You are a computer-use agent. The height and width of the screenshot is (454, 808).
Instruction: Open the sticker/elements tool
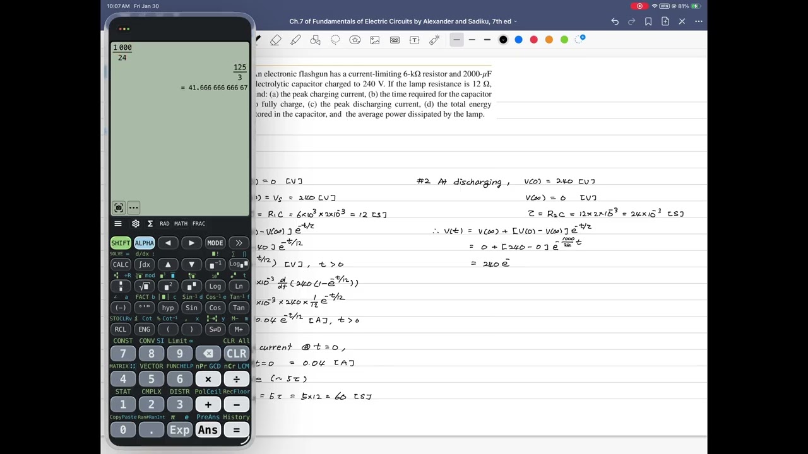355,40
